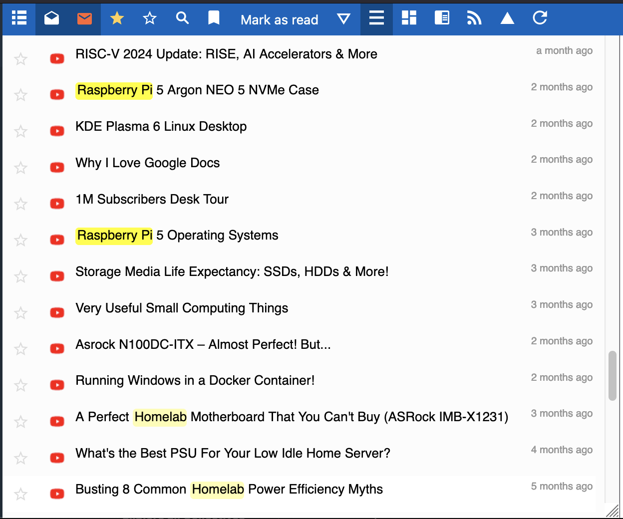Open the YouTube icon beside Why I Love Google Docs
This screenshot has width=623, height=519.
coord(57,167)
